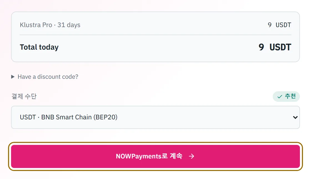Screen dimensions: 311x179
Task: Click the word "USDT" in the bold total
Action: [280, 47]
